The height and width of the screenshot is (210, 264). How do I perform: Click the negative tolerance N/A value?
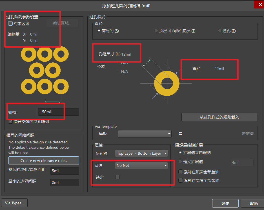point(125,71)
